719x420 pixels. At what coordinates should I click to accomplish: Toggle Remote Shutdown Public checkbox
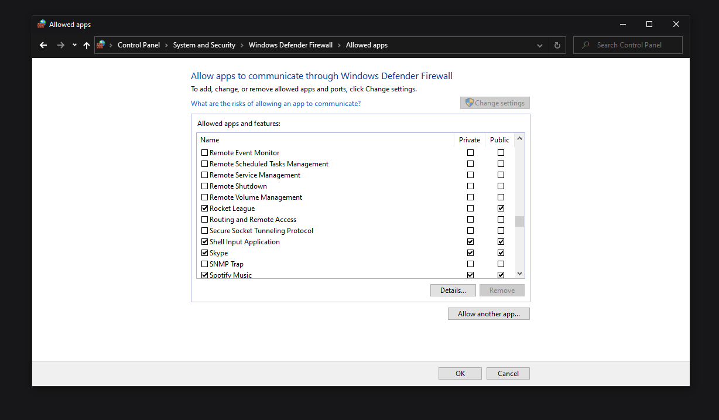501,186
